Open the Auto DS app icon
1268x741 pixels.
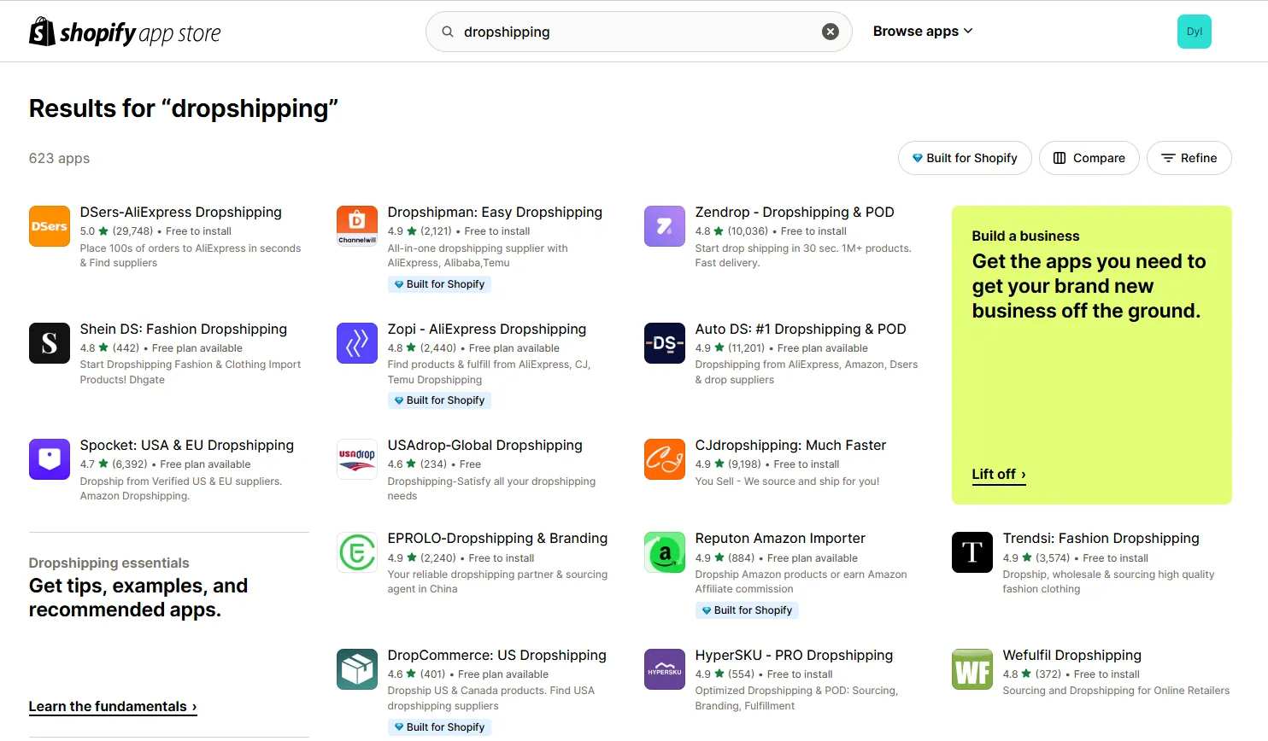click(x=665, y=343)
